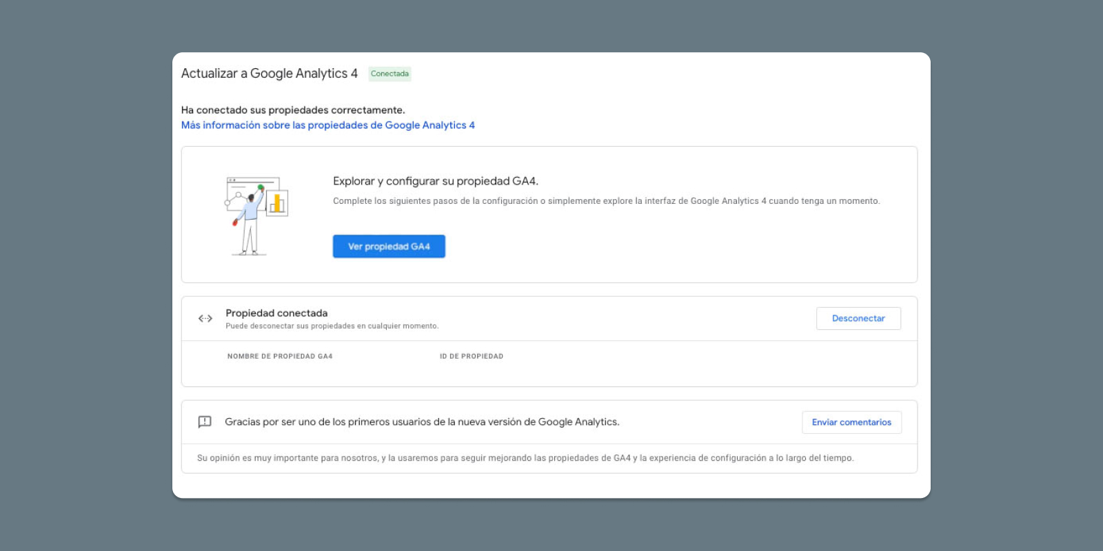Click the Ha conectado sus propiedades message
The width and height of the screenshot is (1103, 551).
coord(293,110)
